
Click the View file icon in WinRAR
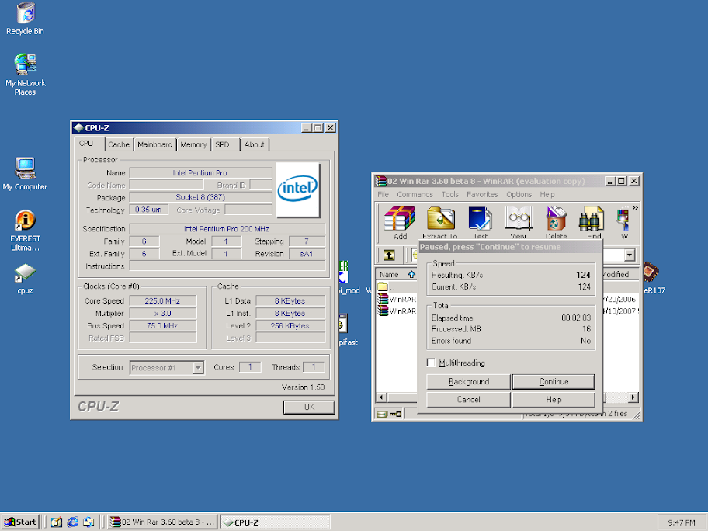point(519,223)
